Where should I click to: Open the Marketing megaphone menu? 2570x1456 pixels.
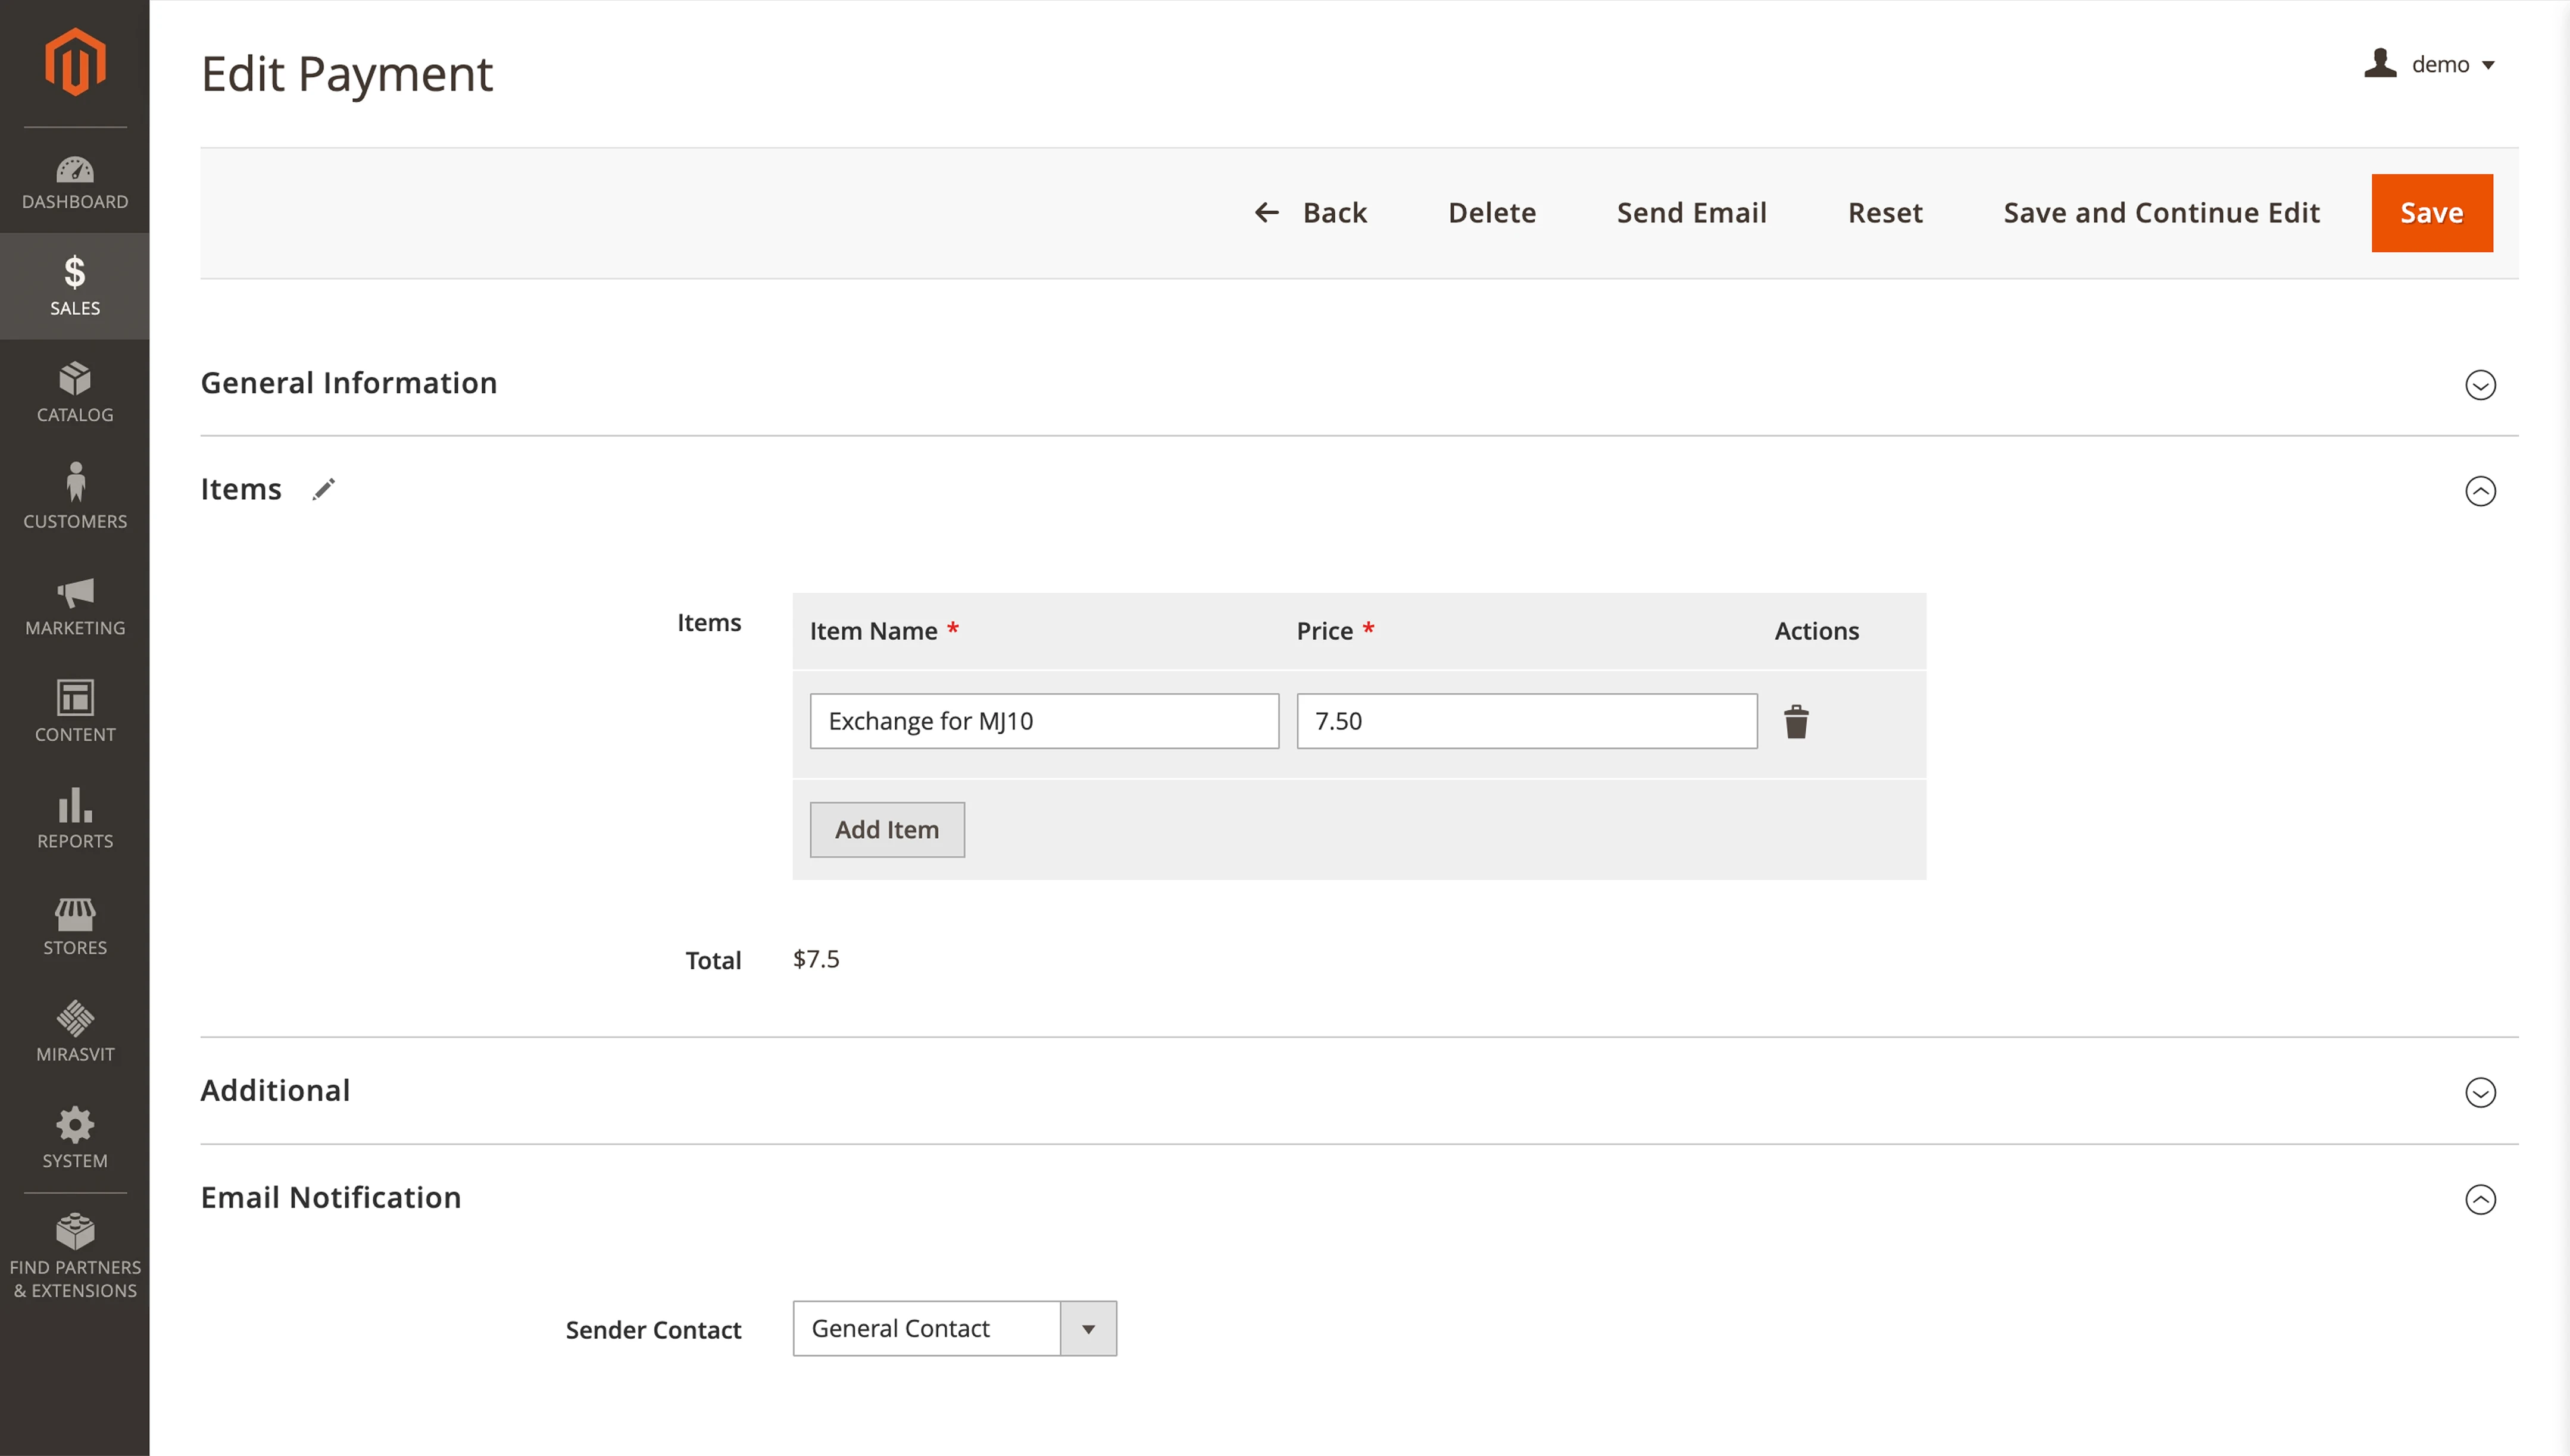coord(75,606)
